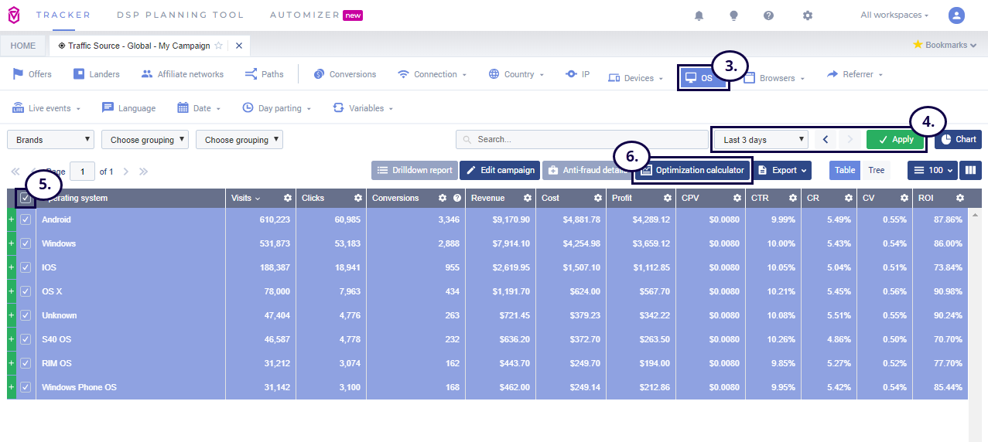Viewport: 988px width, 442px height.
Task: Click the green Apply button
Action: pos(895,140)
